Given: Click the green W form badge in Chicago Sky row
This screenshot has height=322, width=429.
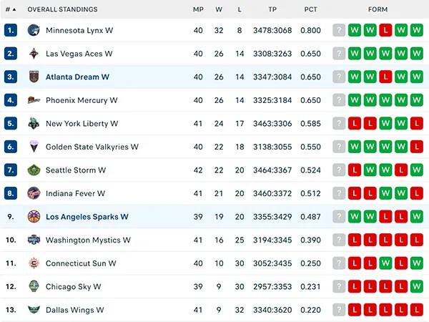Looking at the screenshot, I should coord(417,286).
